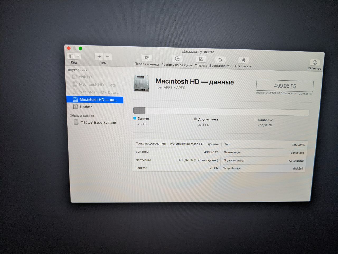Click the 499,96 ГБ capacity box
Screen dimensions: 338x254
[x=285, y=86]
